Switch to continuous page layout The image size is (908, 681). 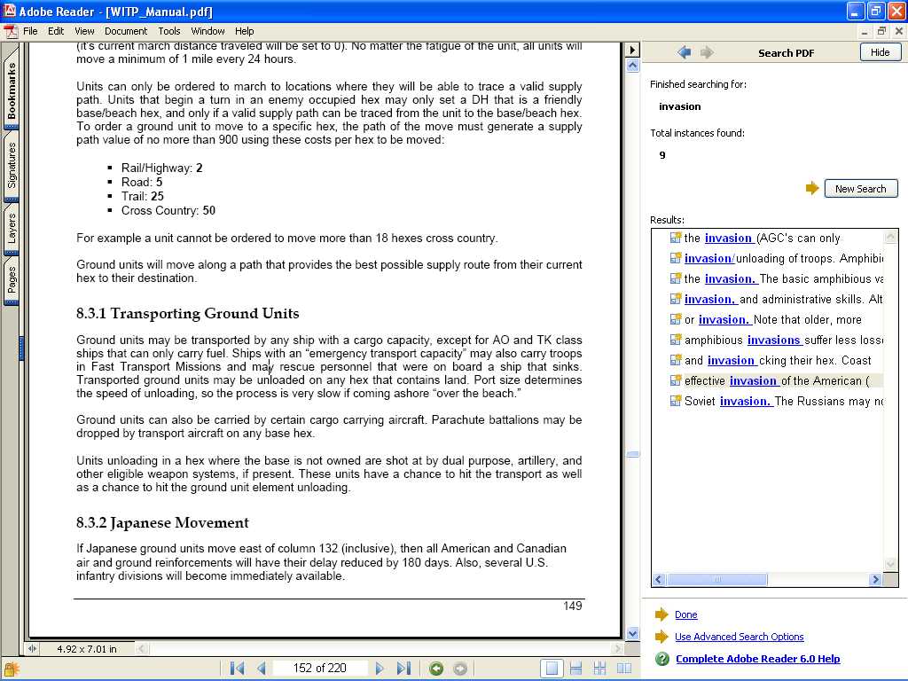pos(575,669)
